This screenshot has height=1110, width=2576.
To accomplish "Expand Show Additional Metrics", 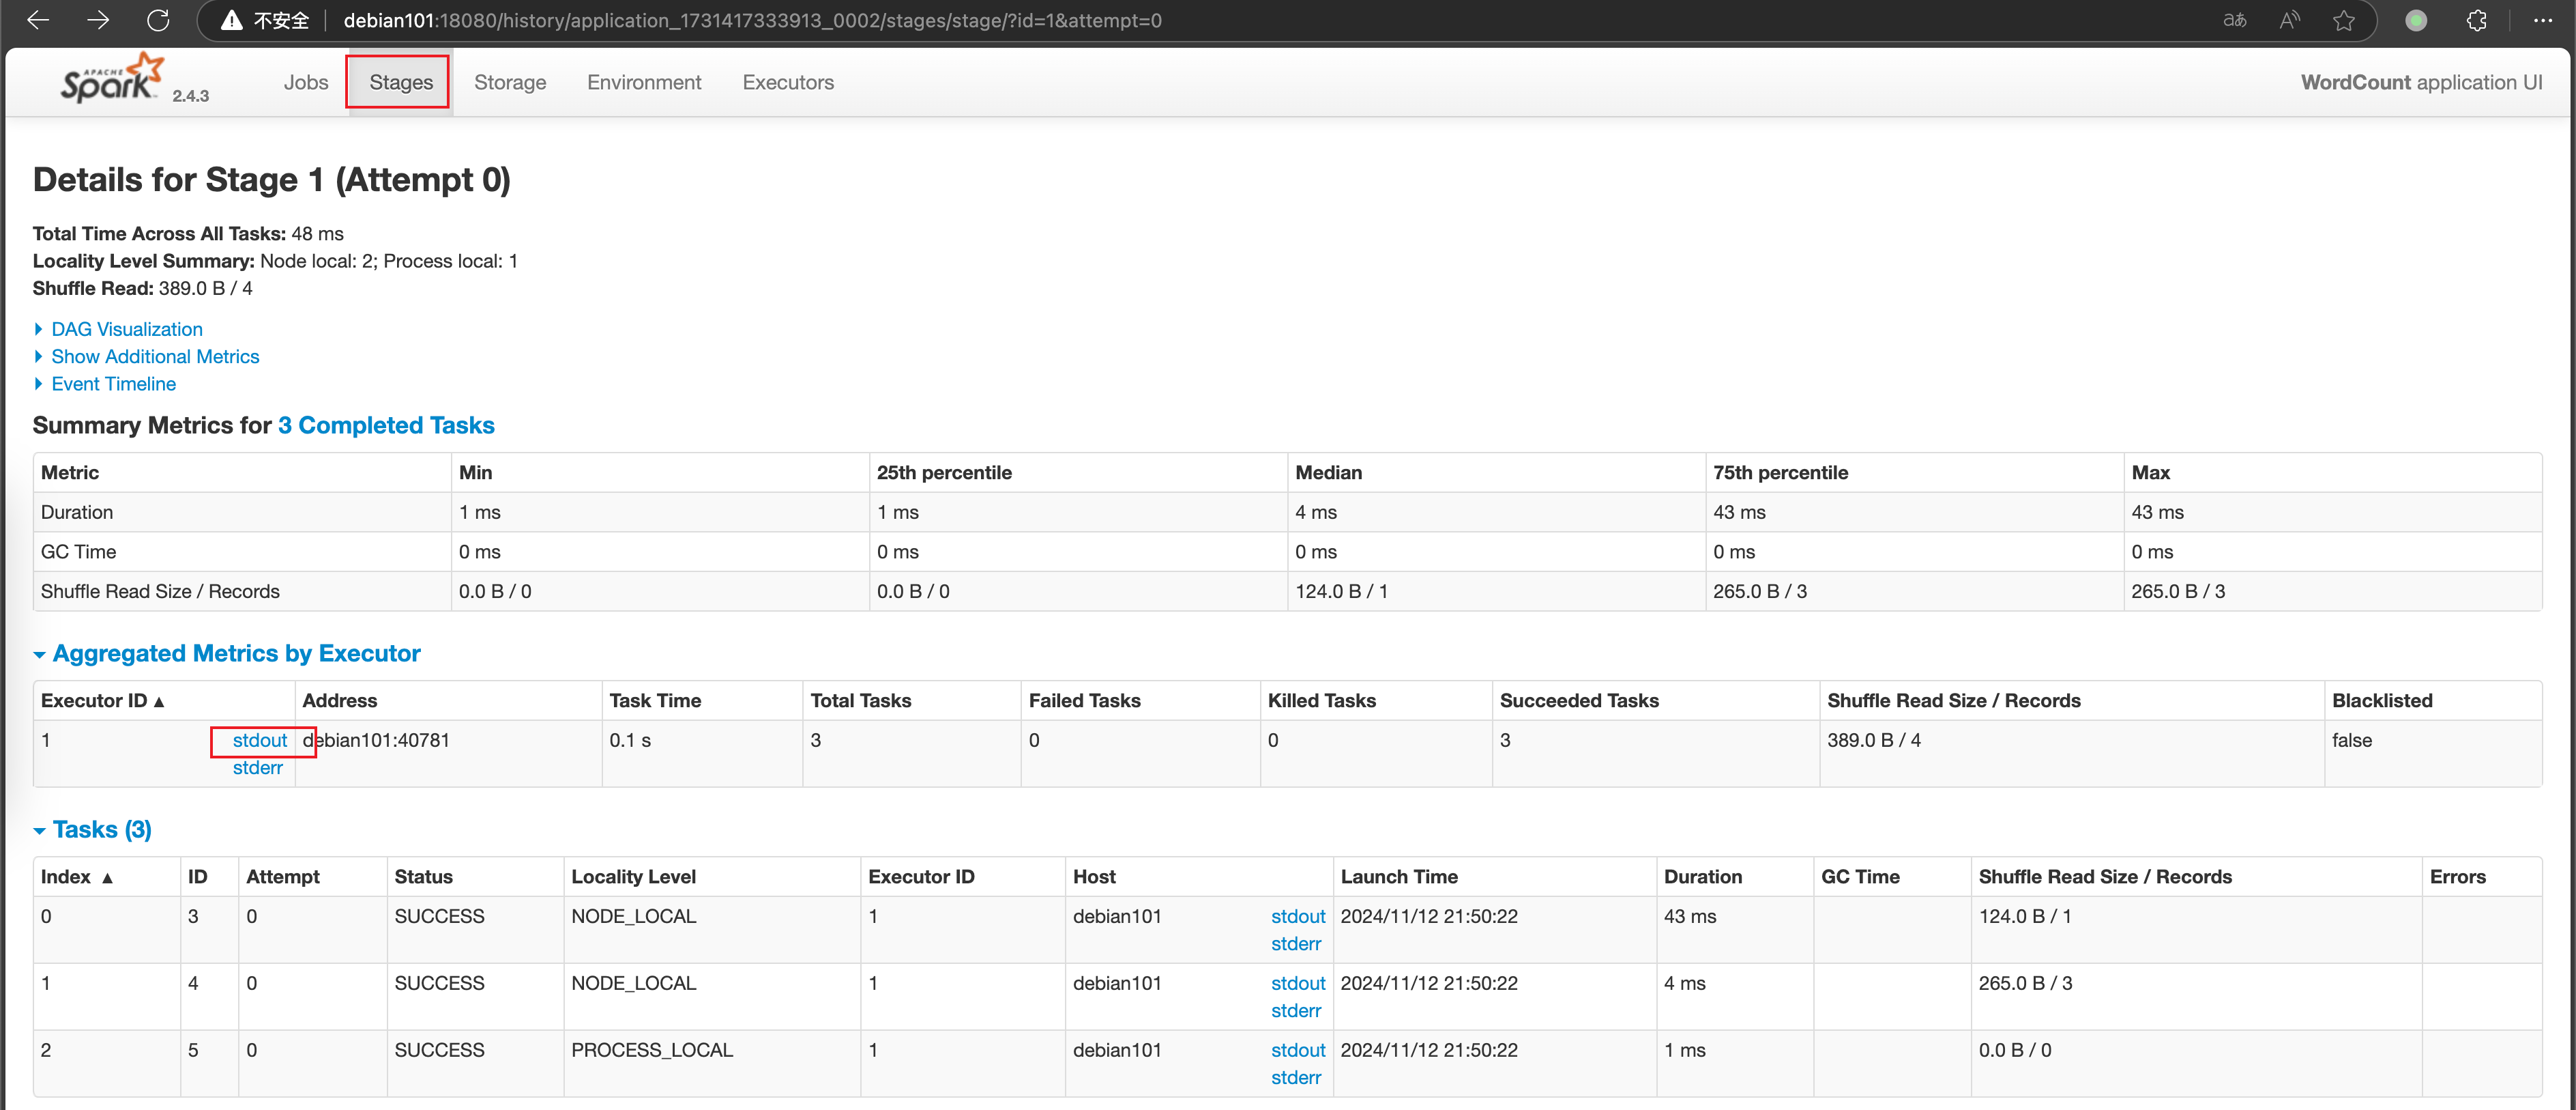I will [155, 356].
